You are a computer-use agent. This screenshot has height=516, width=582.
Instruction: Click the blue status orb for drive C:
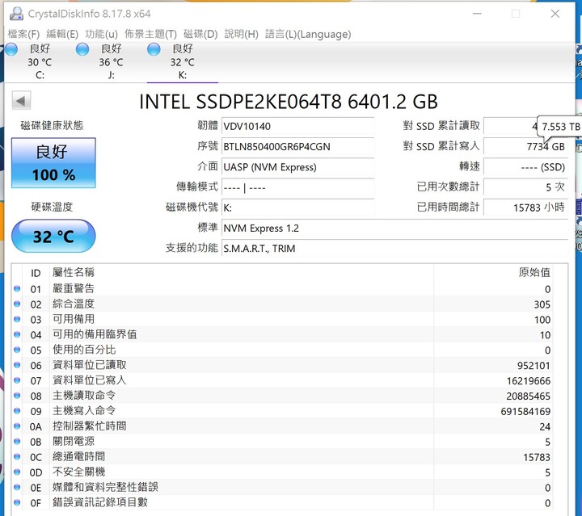11,49
